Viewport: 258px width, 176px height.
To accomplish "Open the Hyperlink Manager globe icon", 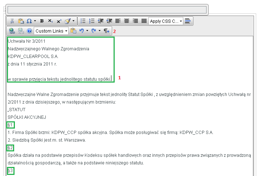I will 12,31.
